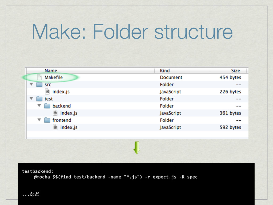This screenshot has width=273, height=205.
Task: Click the JavaScript file icon under src
Action: 47,92
